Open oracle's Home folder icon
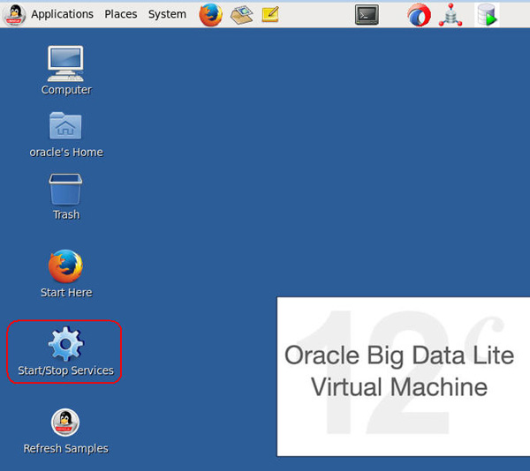This screenshot has height=471, width=530. 65,125
